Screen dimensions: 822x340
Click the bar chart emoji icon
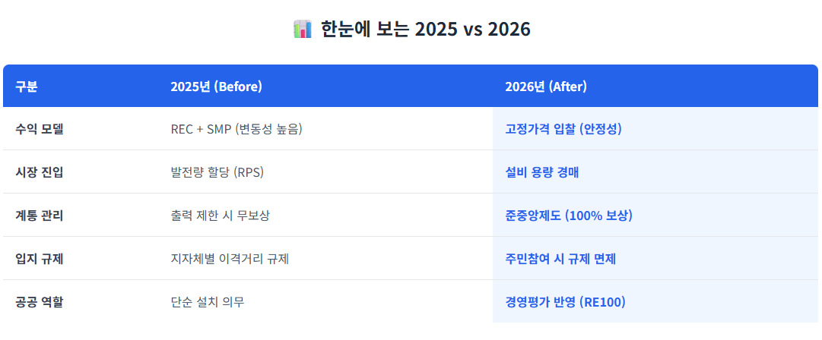(x=303, y=30)
